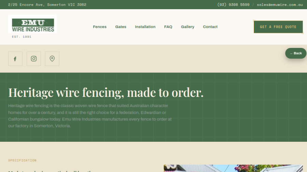The image size is (307, 172).
Task: Open the Instagram social icon
Action: 34,59
